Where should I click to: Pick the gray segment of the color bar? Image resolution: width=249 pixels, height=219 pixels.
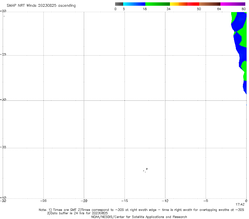click(x=119, y=4)
